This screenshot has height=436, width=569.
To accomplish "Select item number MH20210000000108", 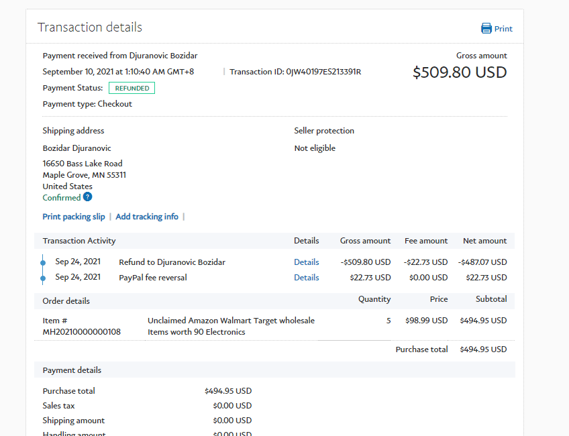I will click(82, 332).
